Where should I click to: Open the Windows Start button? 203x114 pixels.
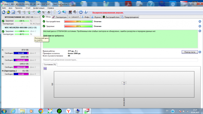tap(4, 111)
